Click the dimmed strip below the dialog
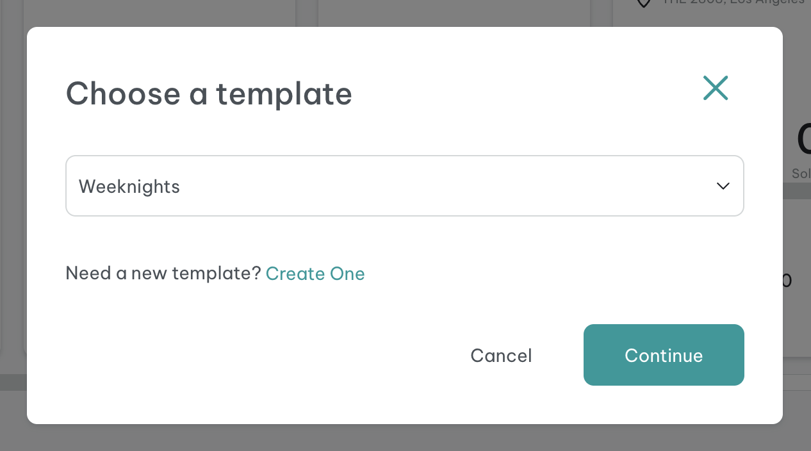Viewport: 811px width, 451px height. click(x=405, y=438)
